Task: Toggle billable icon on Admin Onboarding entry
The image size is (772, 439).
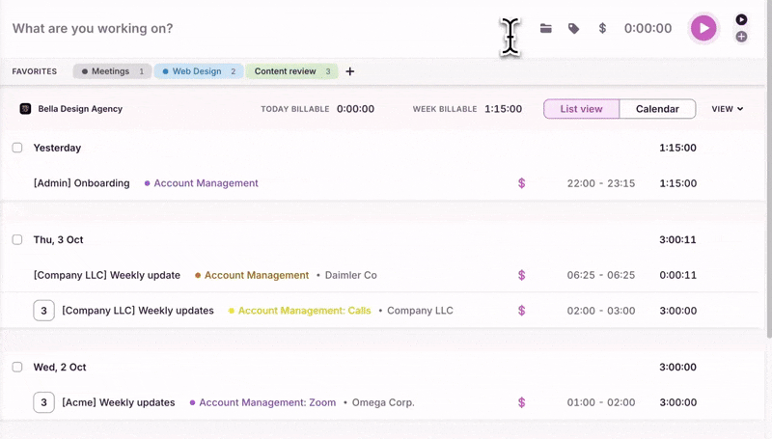Action: click(522, 183)
